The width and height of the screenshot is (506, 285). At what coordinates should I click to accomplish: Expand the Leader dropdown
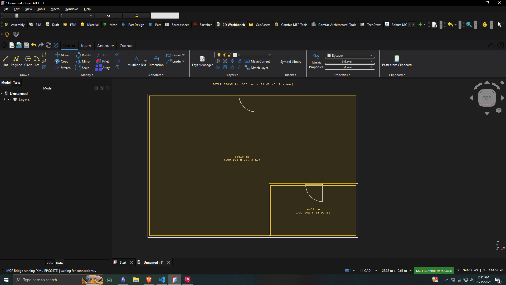(x=183, y=61)
